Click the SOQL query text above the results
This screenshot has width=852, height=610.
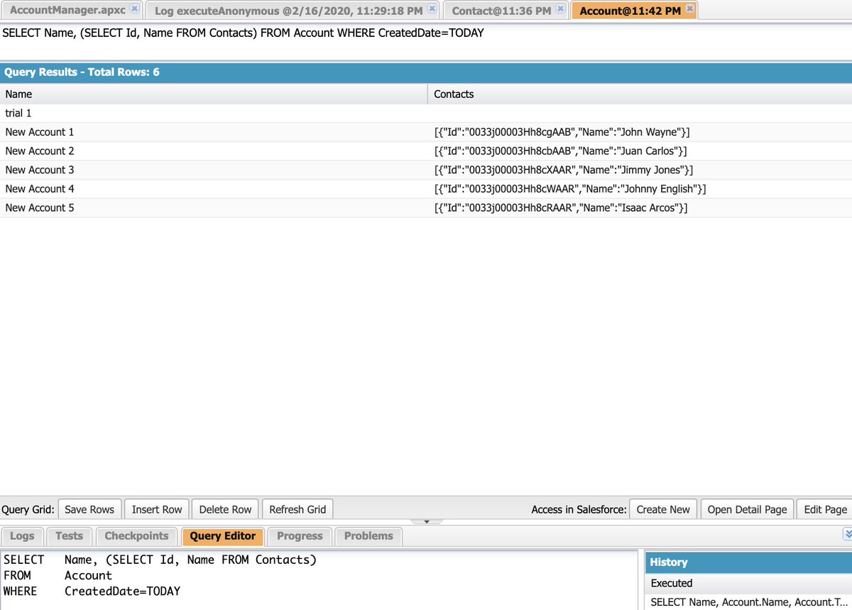(x=243, y=33)
